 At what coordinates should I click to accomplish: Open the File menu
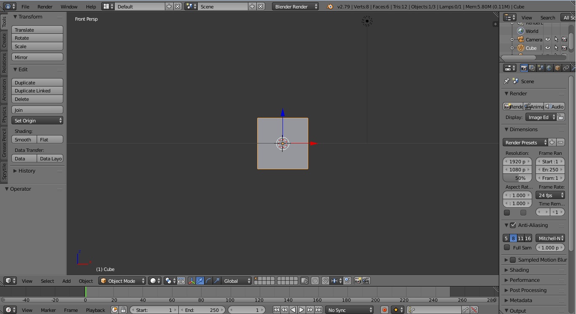pos(25,6)
